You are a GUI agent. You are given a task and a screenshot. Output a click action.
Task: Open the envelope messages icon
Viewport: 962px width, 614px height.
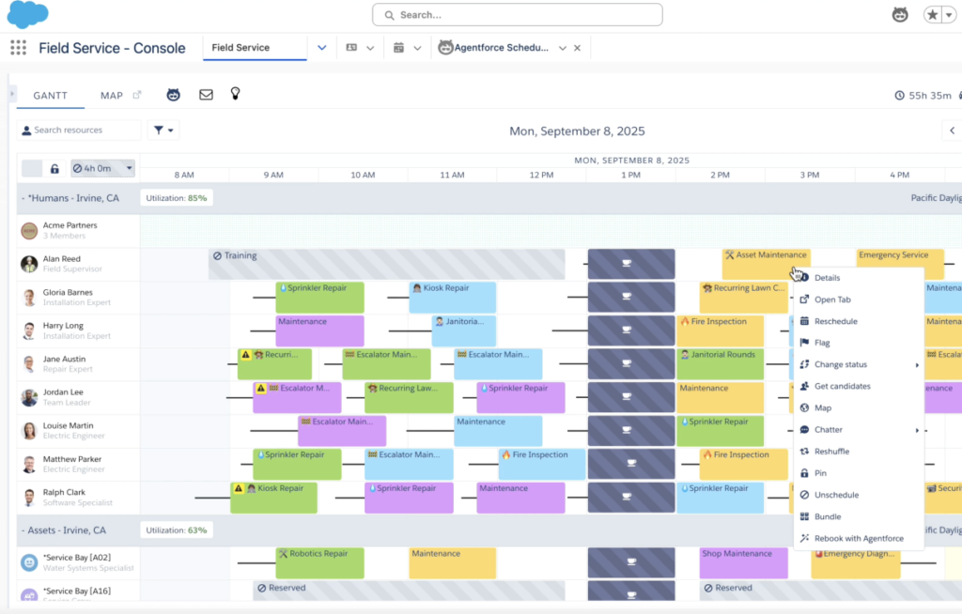click(x=206, y=95)
